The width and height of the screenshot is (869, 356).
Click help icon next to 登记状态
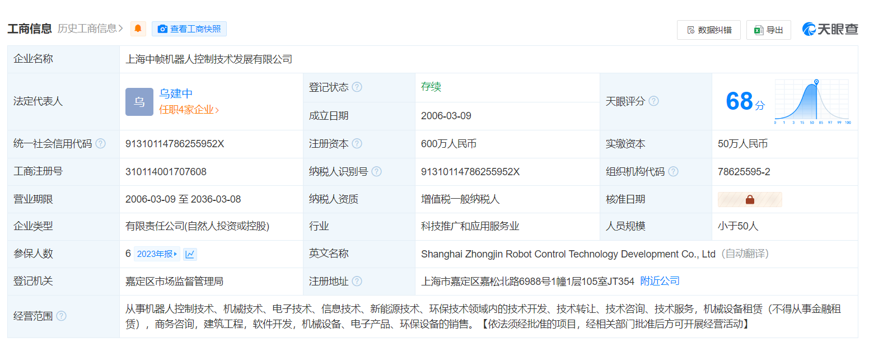coord(357,87)
